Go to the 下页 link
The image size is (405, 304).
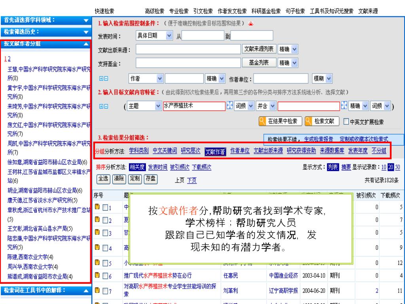[192, 180]
